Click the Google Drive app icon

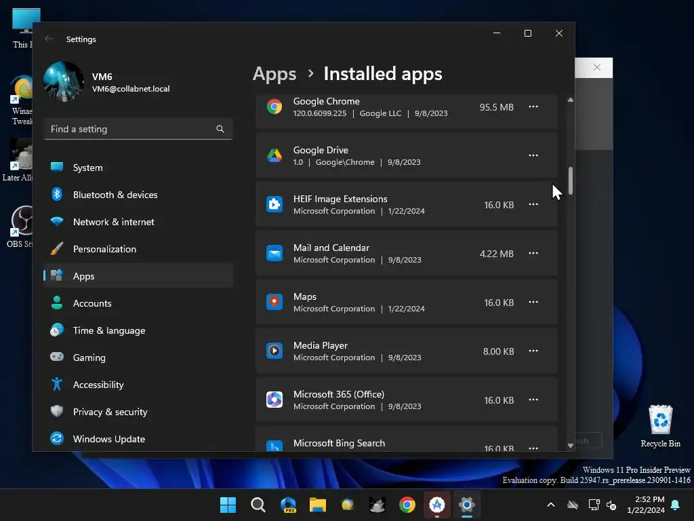click(274, 155)
